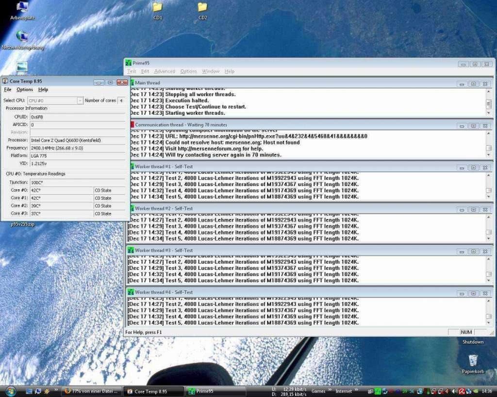Click the Worker thread #3 scrollbar thumb

(488, 274)
